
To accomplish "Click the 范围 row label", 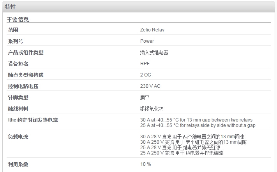I will [x=13, y=30].
